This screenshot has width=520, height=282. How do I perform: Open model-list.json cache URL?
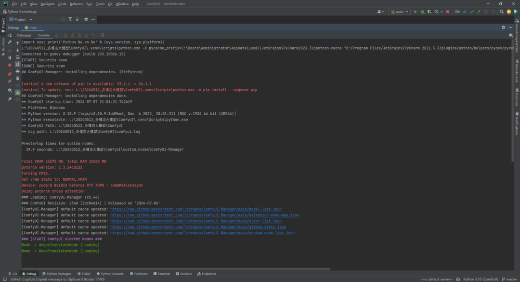pyautogui.click(x=196, y=209)
